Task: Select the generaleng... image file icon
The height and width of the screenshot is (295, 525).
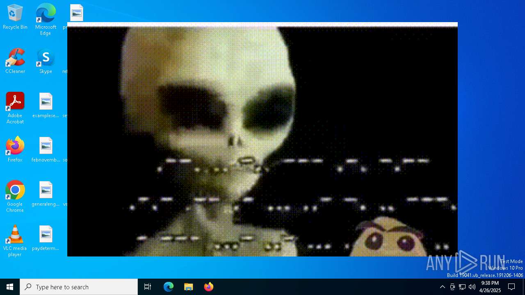Action: tap(46, 194)
